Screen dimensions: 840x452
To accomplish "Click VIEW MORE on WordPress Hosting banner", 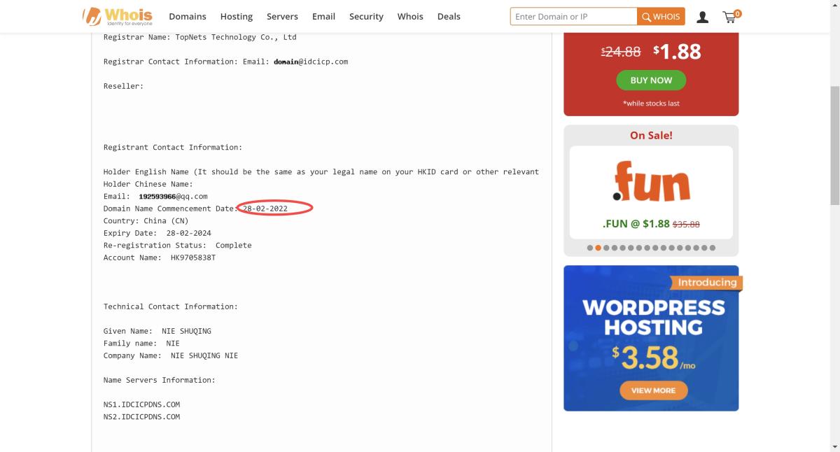I will (x=653, y=390).
